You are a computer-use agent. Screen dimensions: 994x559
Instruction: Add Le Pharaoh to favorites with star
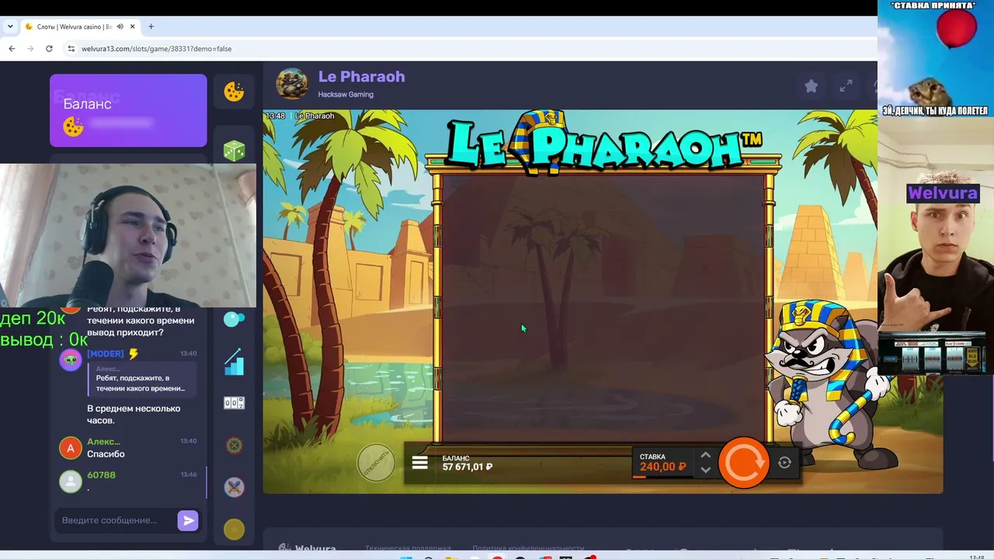coord(811,86)
